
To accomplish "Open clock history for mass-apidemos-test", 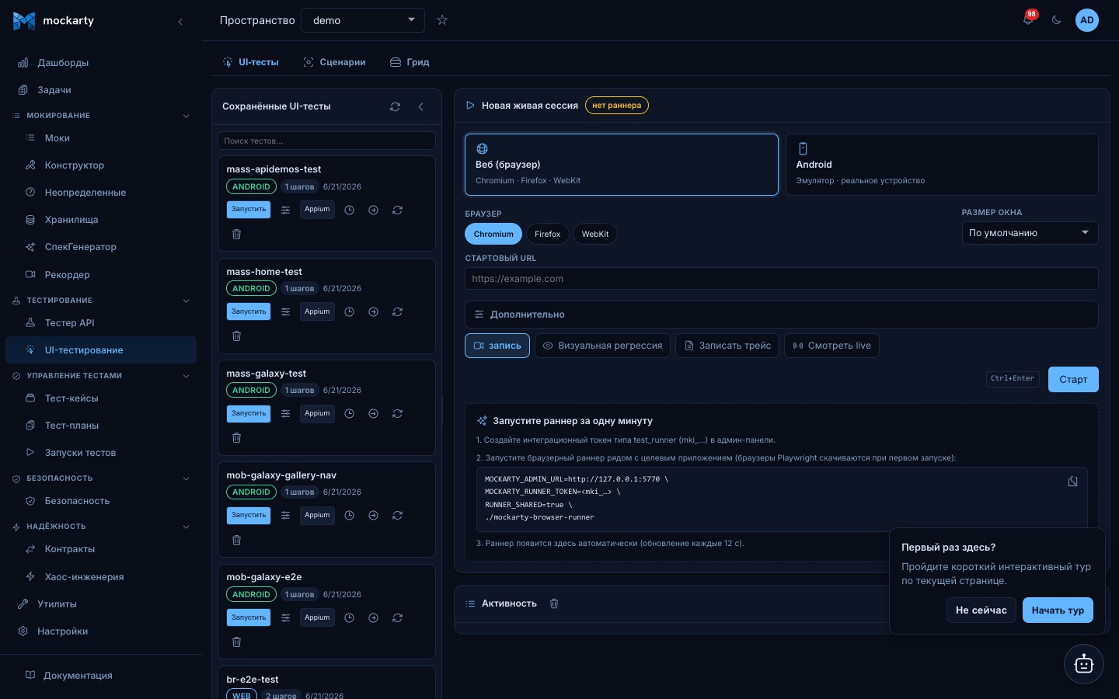I will (349, 210).
